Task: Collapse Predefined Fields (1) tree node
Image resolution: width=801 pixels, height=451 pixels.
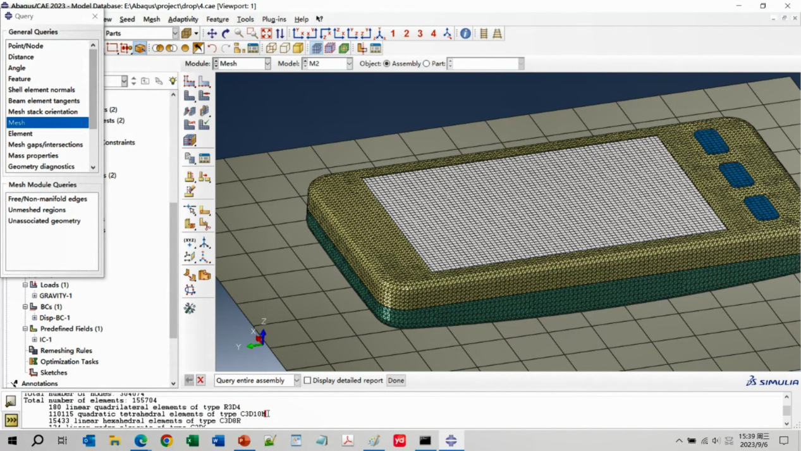Action: coord(25,329)
